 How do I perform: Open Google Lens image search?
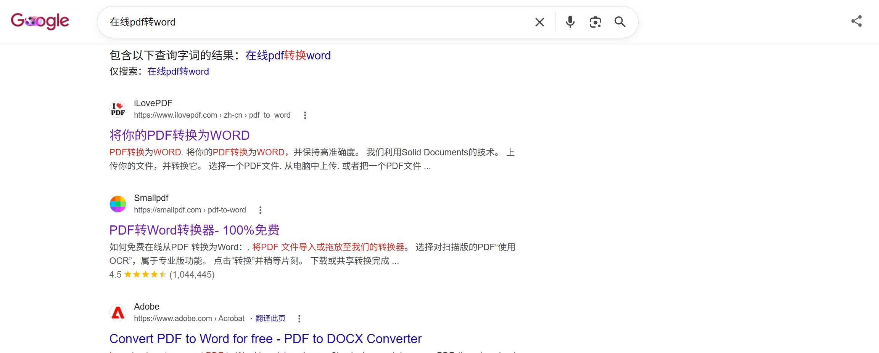pos(595,22)
